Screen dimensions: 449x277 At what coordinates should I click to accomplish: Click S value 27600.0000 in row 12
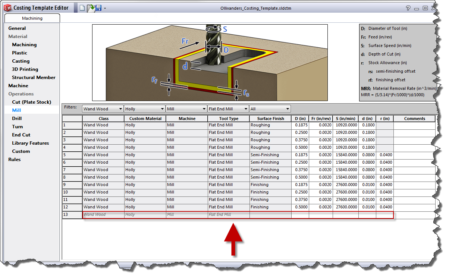coord(346,207)
